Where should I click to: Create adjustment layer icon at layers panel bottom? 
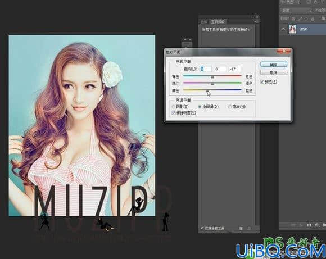pos(317,225)
